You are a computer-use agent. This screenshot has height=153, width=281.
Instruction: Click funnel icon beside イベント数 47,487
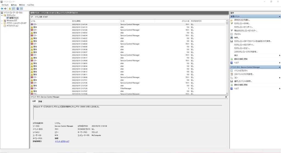[32, 17]
